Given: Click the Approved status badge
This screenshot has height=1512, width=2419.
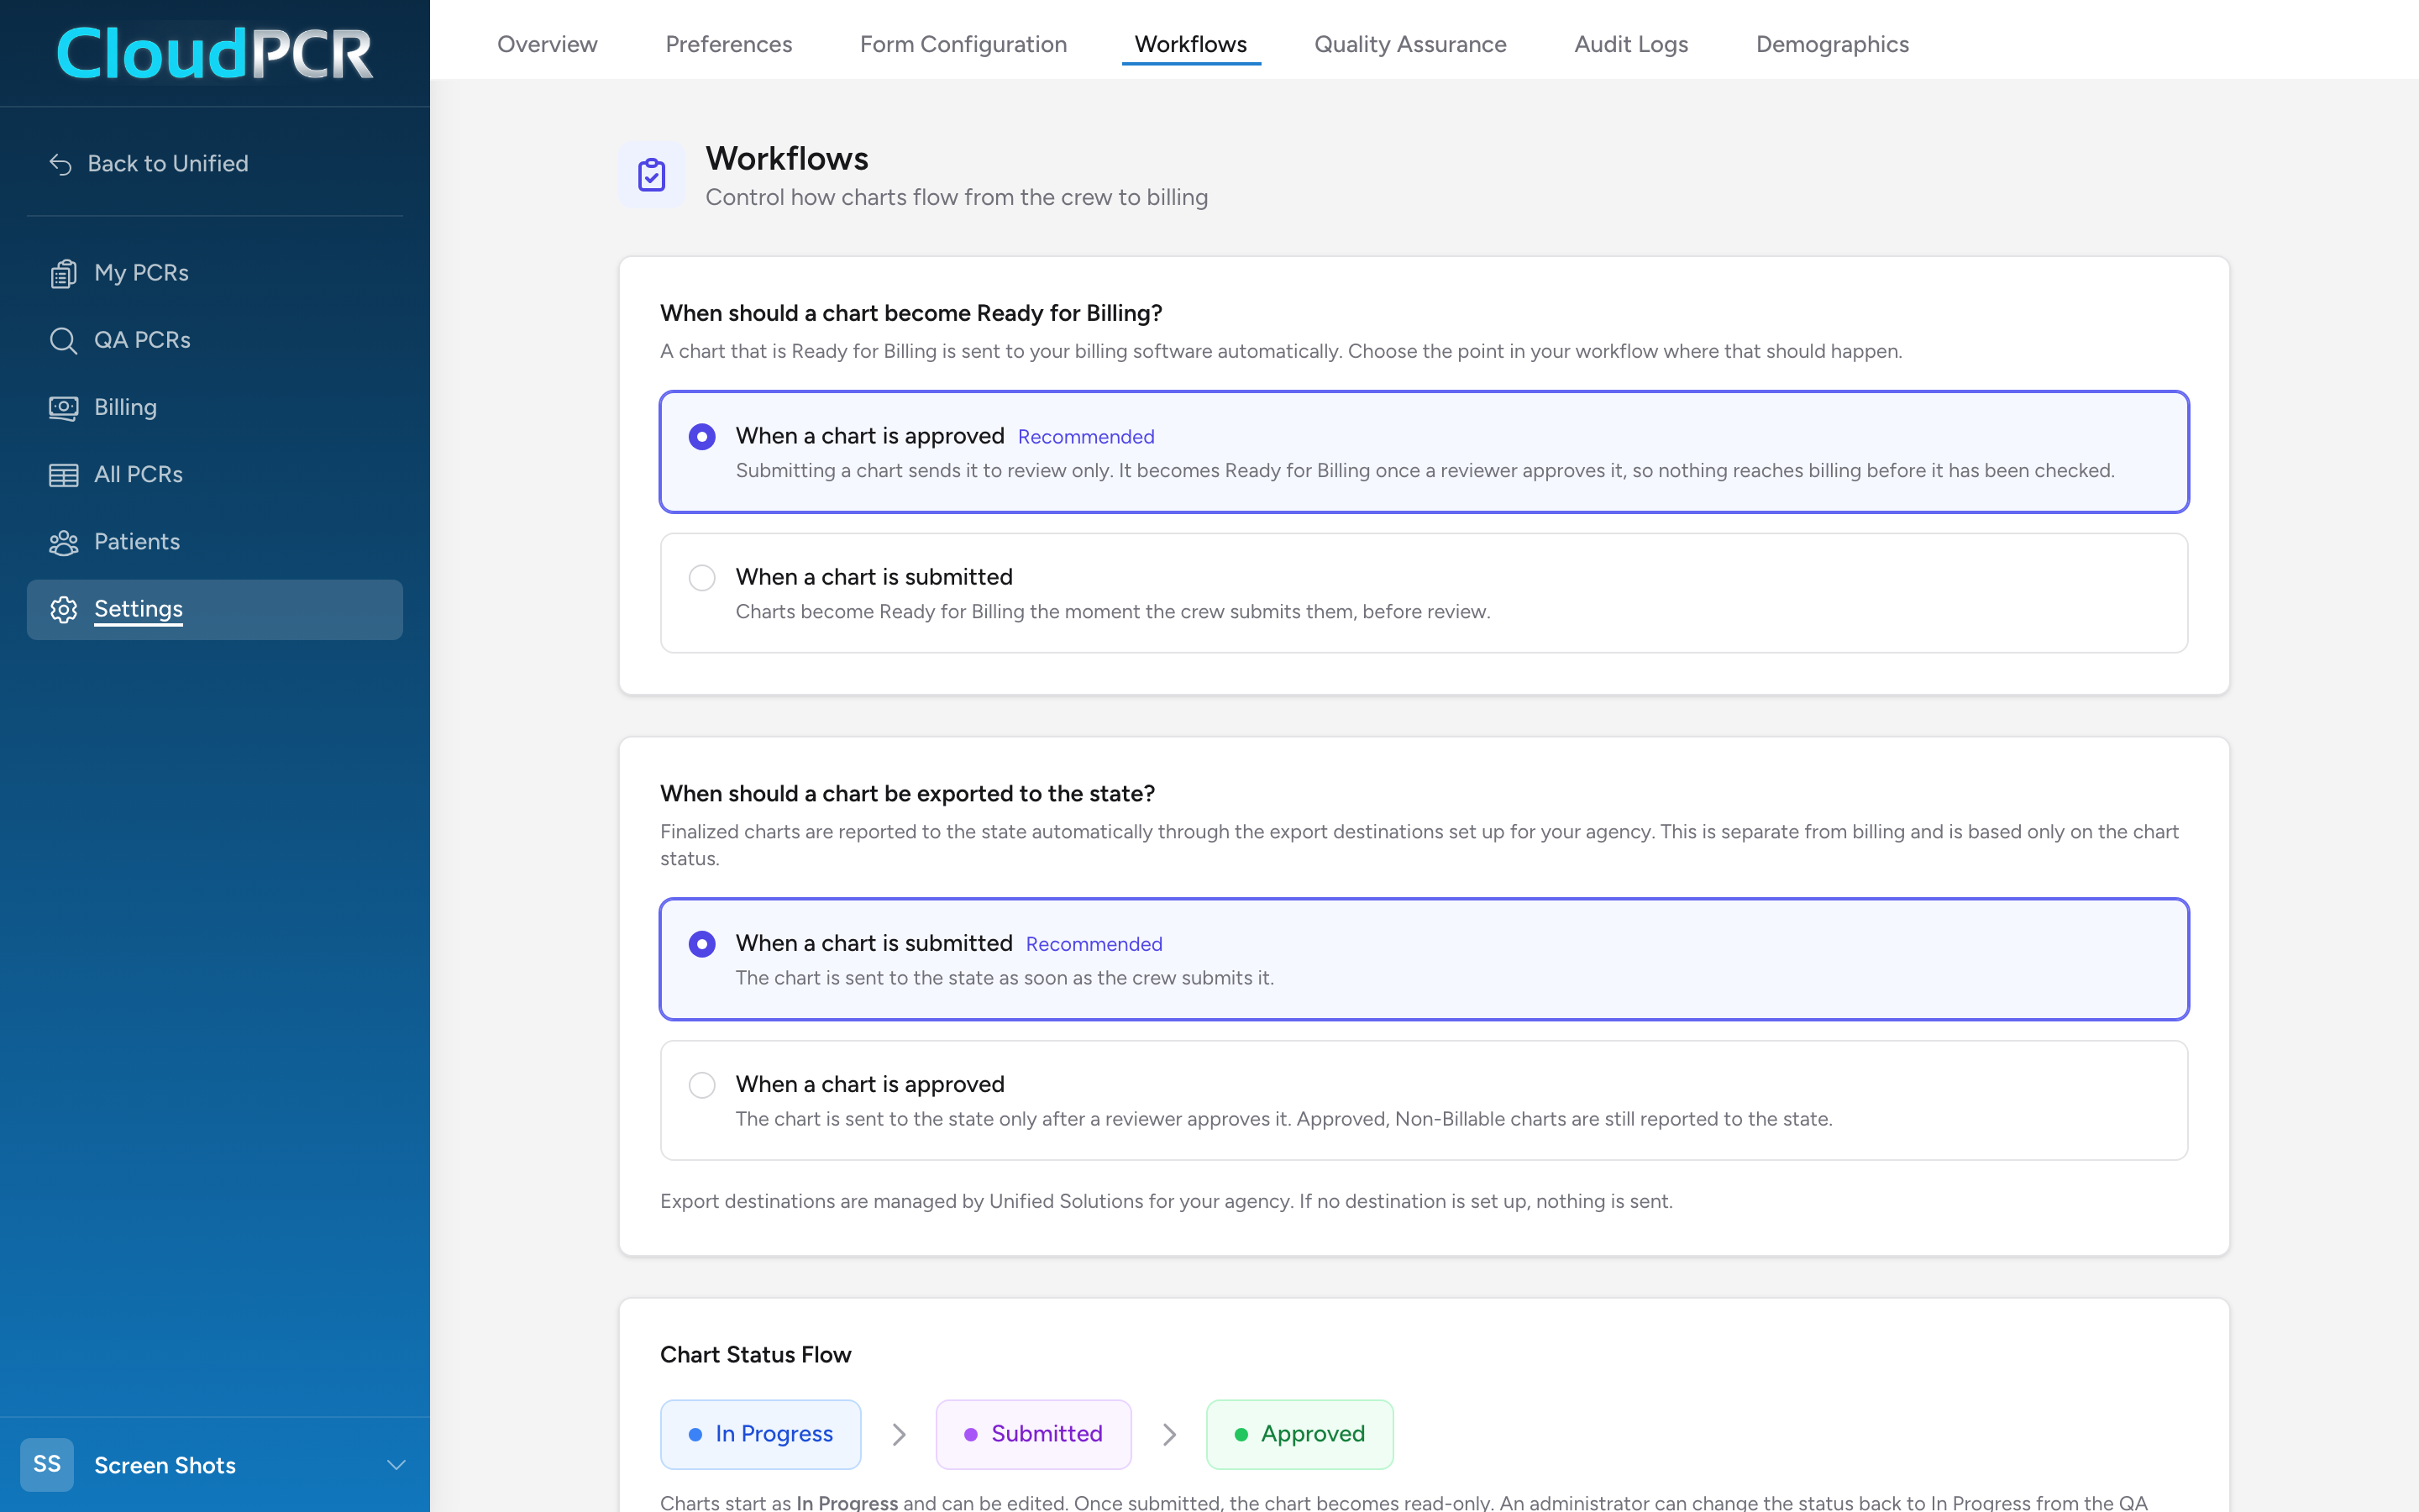Looking at the screenshot, I should [x=1299, y=1434].
